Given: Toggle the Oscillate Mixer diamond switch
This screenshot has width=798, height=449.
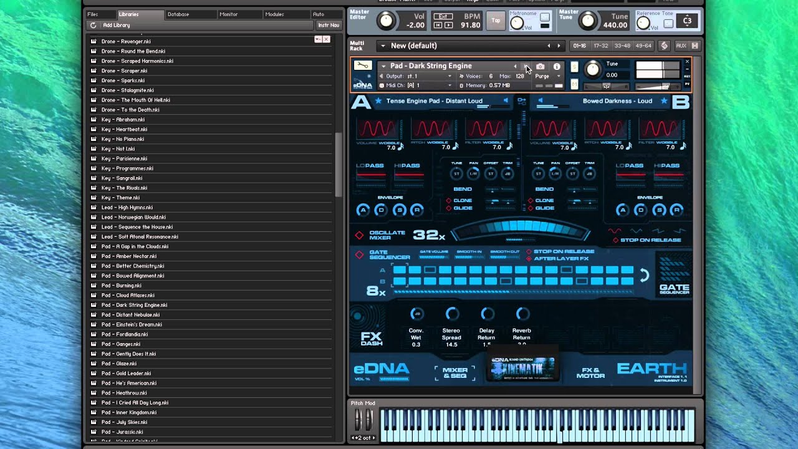Looking at the screenshot, I should [x=359, y=235].
